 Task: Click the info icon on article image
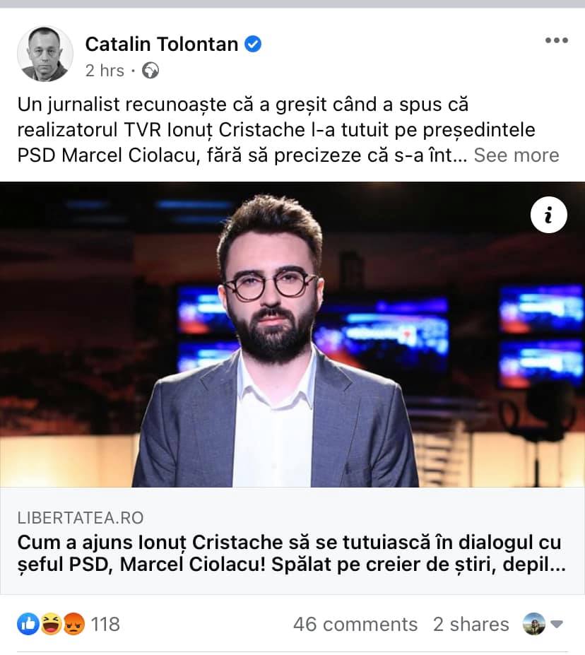(549, 215)
